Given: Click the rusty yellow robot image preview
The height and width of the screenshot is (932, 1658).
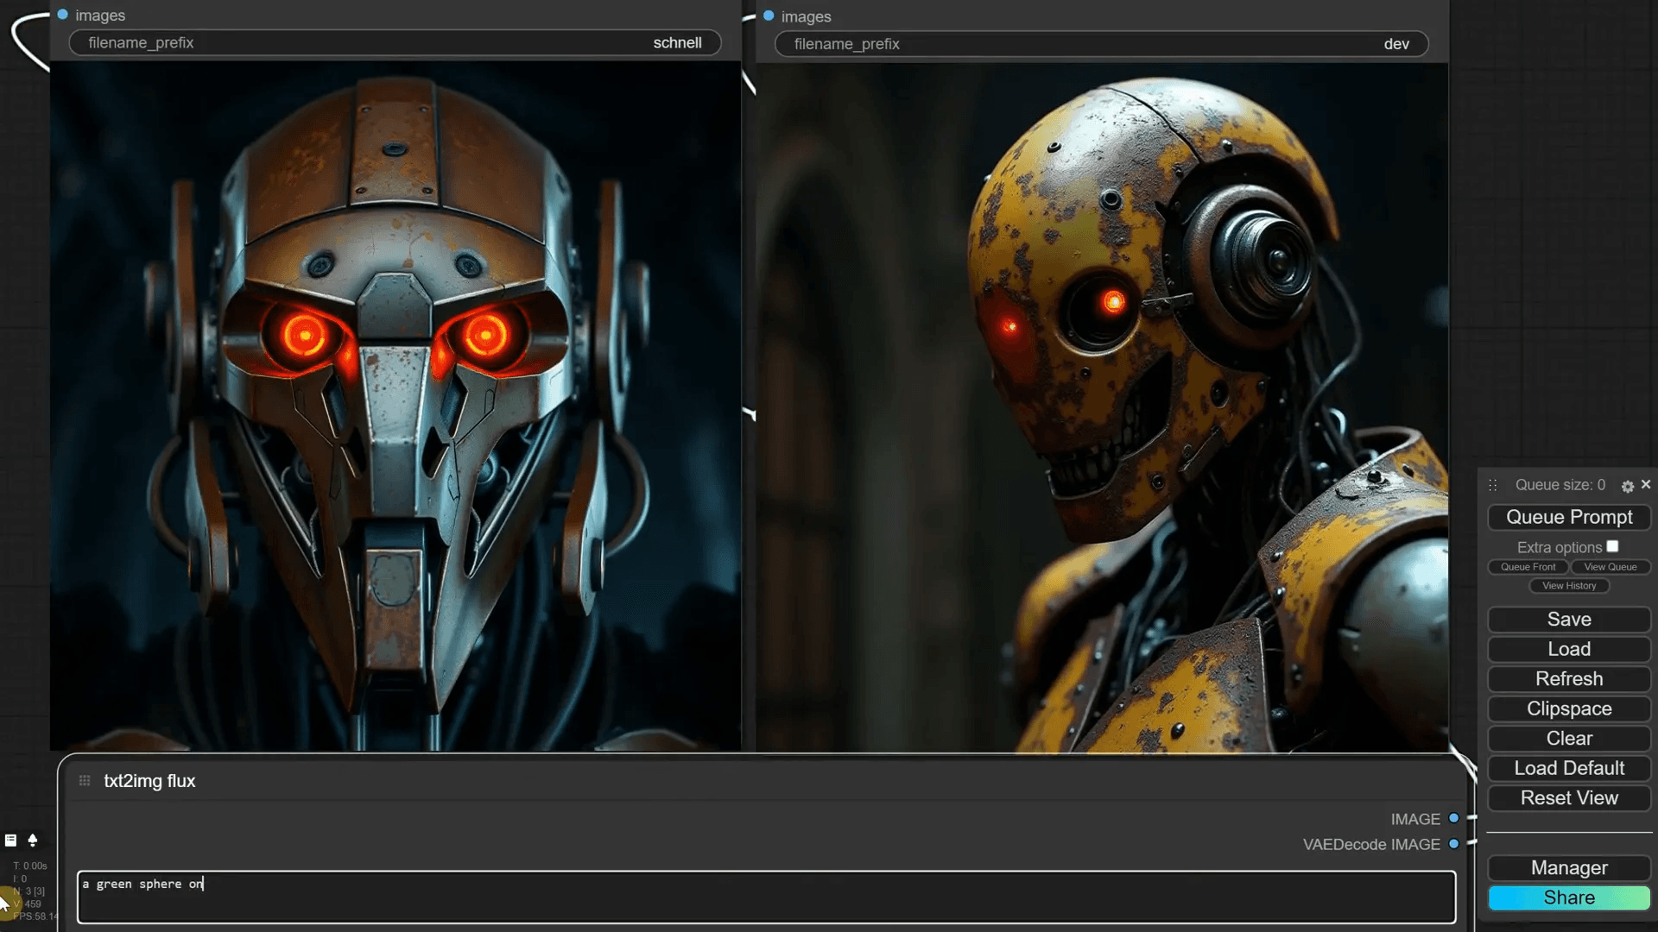Looking at the screenshot, I should (x=1102, y=406).
